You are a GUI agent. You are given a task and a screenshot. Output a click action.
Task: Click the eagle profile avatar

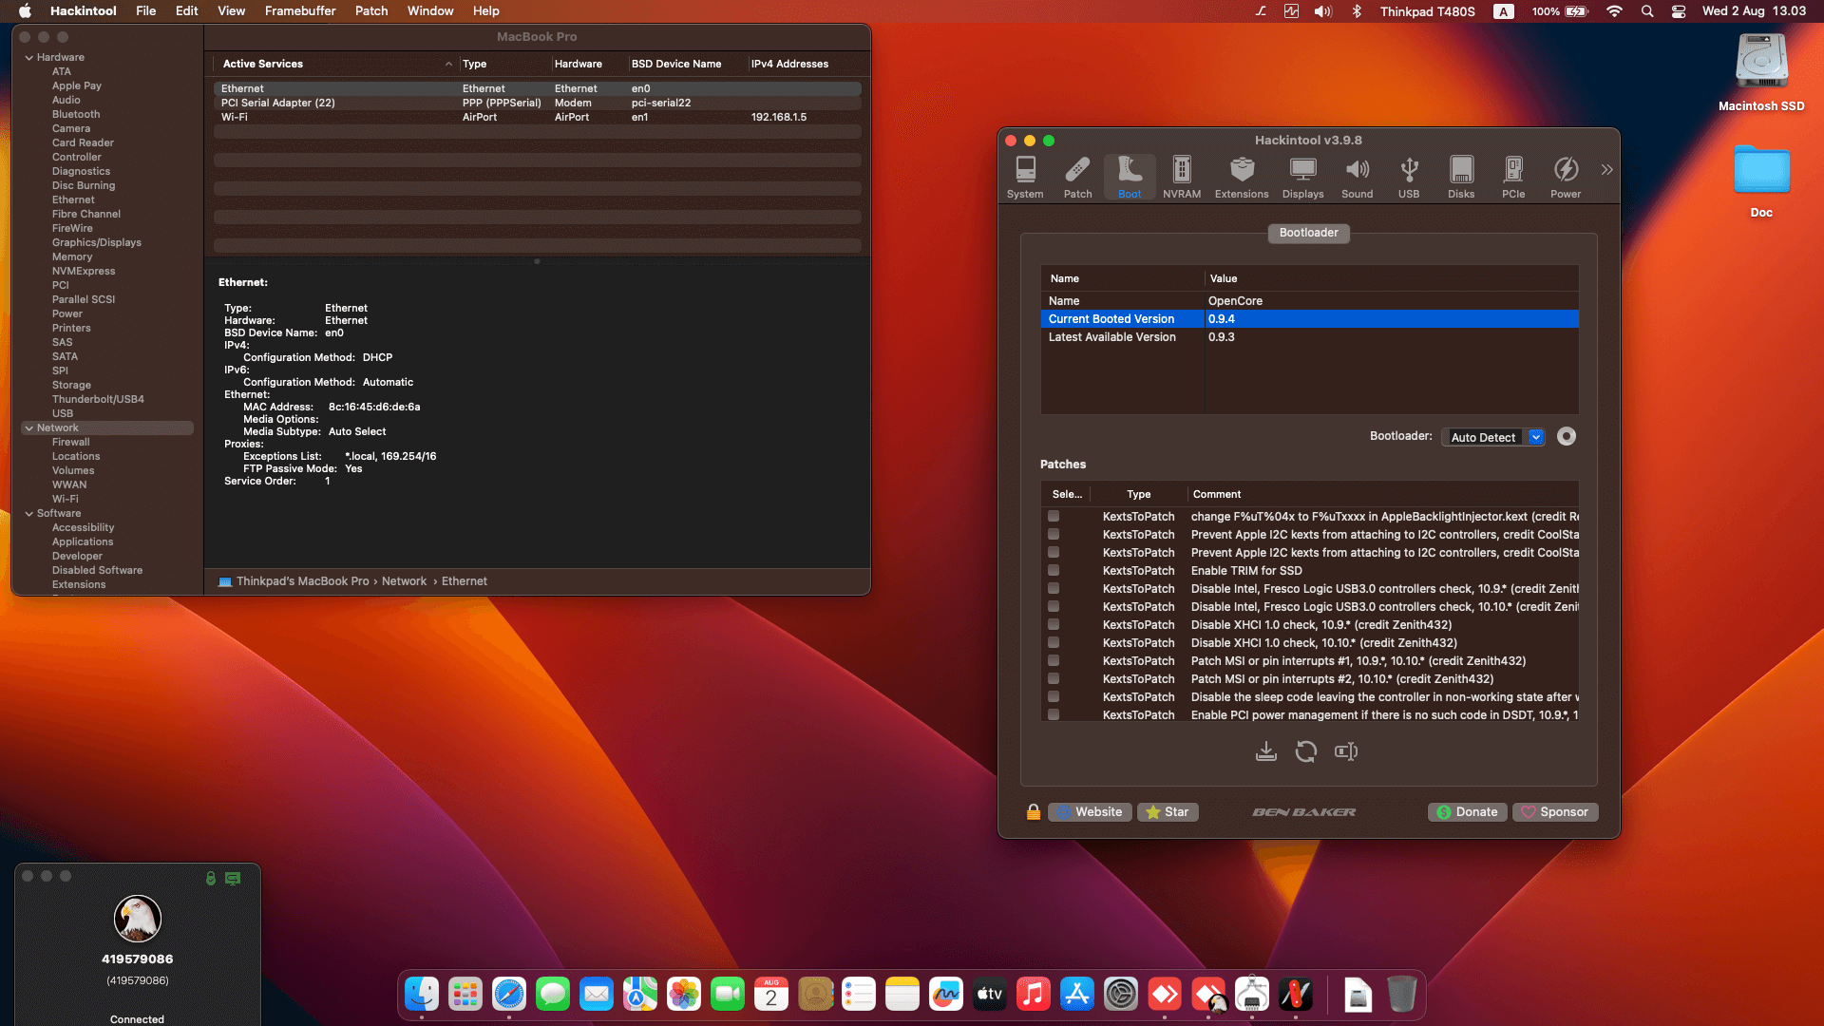pyautogui.click(x=138, y=919)
